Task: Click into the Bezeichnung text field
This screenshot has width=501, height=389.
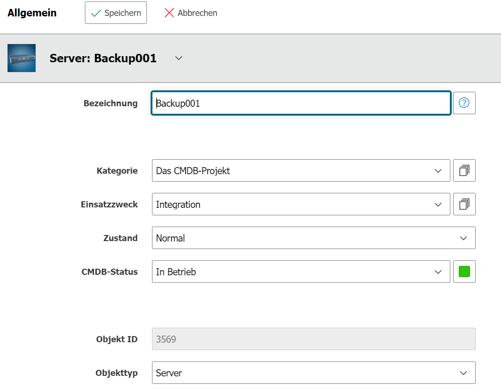Action: click(x=301, y=103)
